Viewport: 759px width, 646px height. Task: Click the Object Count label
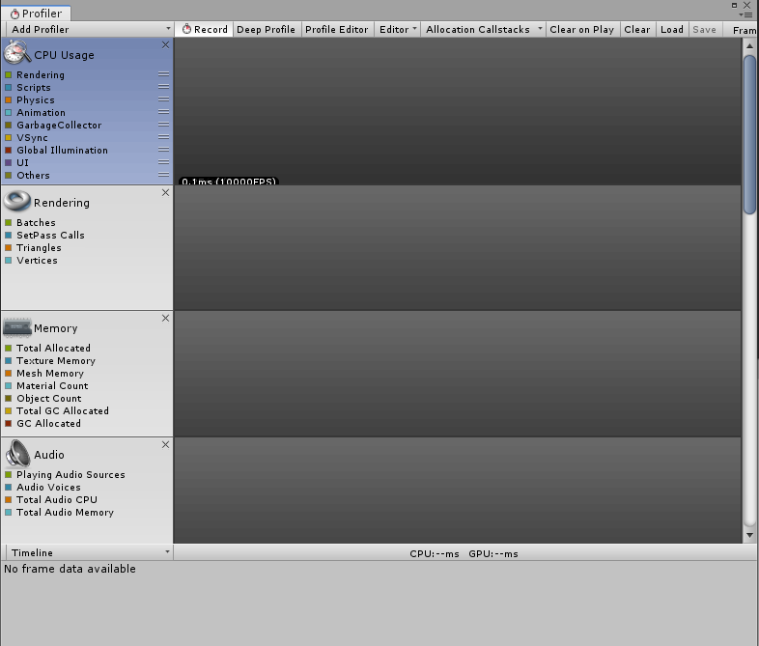(49, 398)
